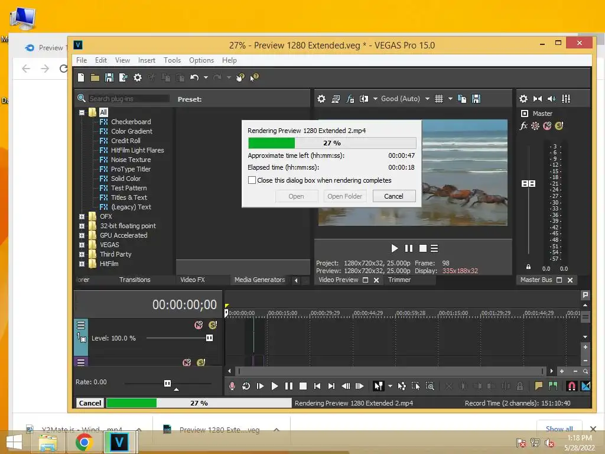Click the Cancel button in status bar
The width and height of the screenshot is (605, 454).
(x=90, y=403)
